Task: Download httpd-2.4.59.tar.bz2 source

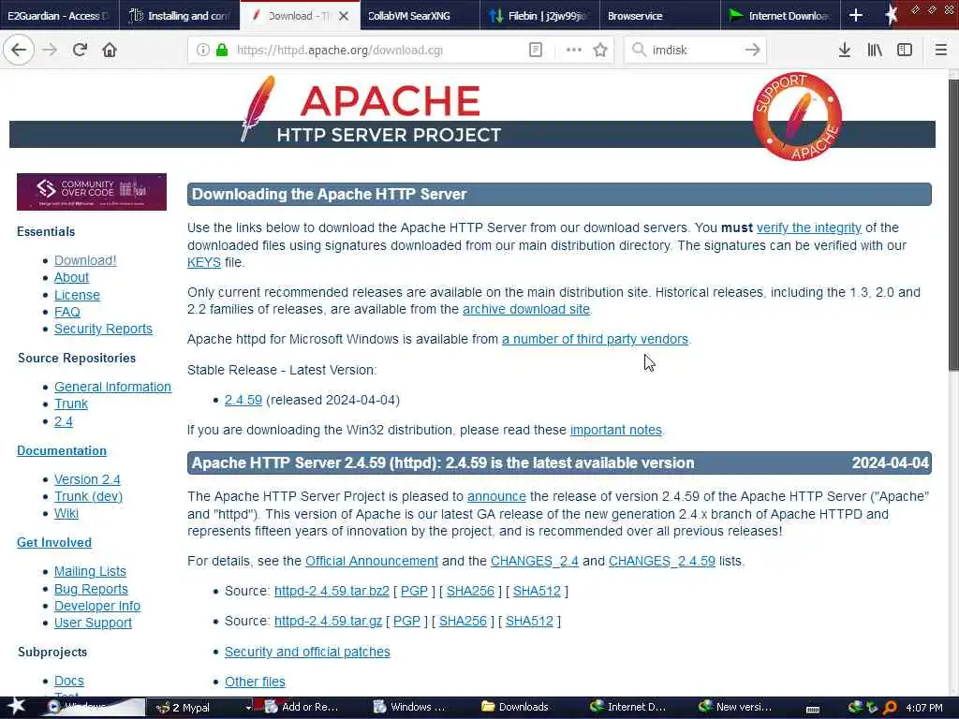Action: click(x=332, y=592)
